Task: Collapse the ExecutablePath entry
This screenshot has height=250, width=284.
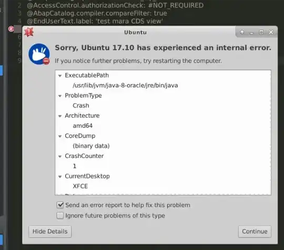Action: coord(60,76)
